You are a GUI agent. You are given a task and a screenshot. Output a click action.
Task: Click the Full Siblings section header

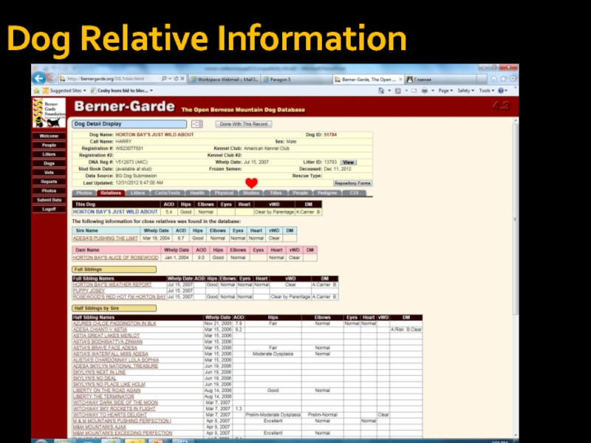(x=115, y=269)
